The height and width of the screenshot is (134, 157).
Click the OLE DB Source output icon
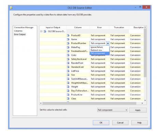[45, 31]
